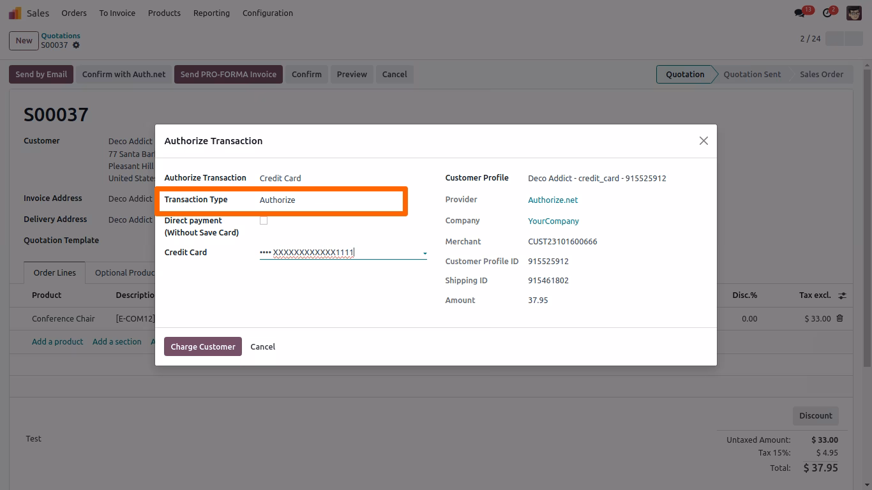
Task: Select the Quotation Sent status stage
Action: [752, 74]
